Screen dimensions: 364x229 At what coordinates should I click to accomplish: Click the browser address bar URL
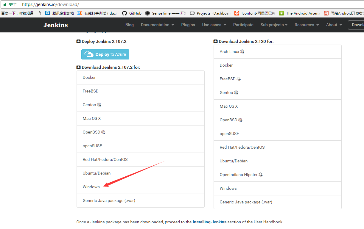[x=51, y=4]
